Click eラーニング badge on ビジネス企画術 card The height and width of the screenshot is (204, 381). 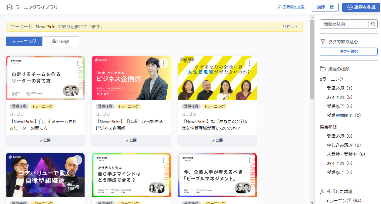[129, 106]
